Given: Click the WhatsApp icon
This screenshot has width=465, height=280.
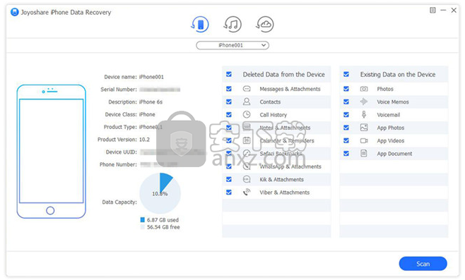Looking at the screenshot, I should click(x=247, y=166).
